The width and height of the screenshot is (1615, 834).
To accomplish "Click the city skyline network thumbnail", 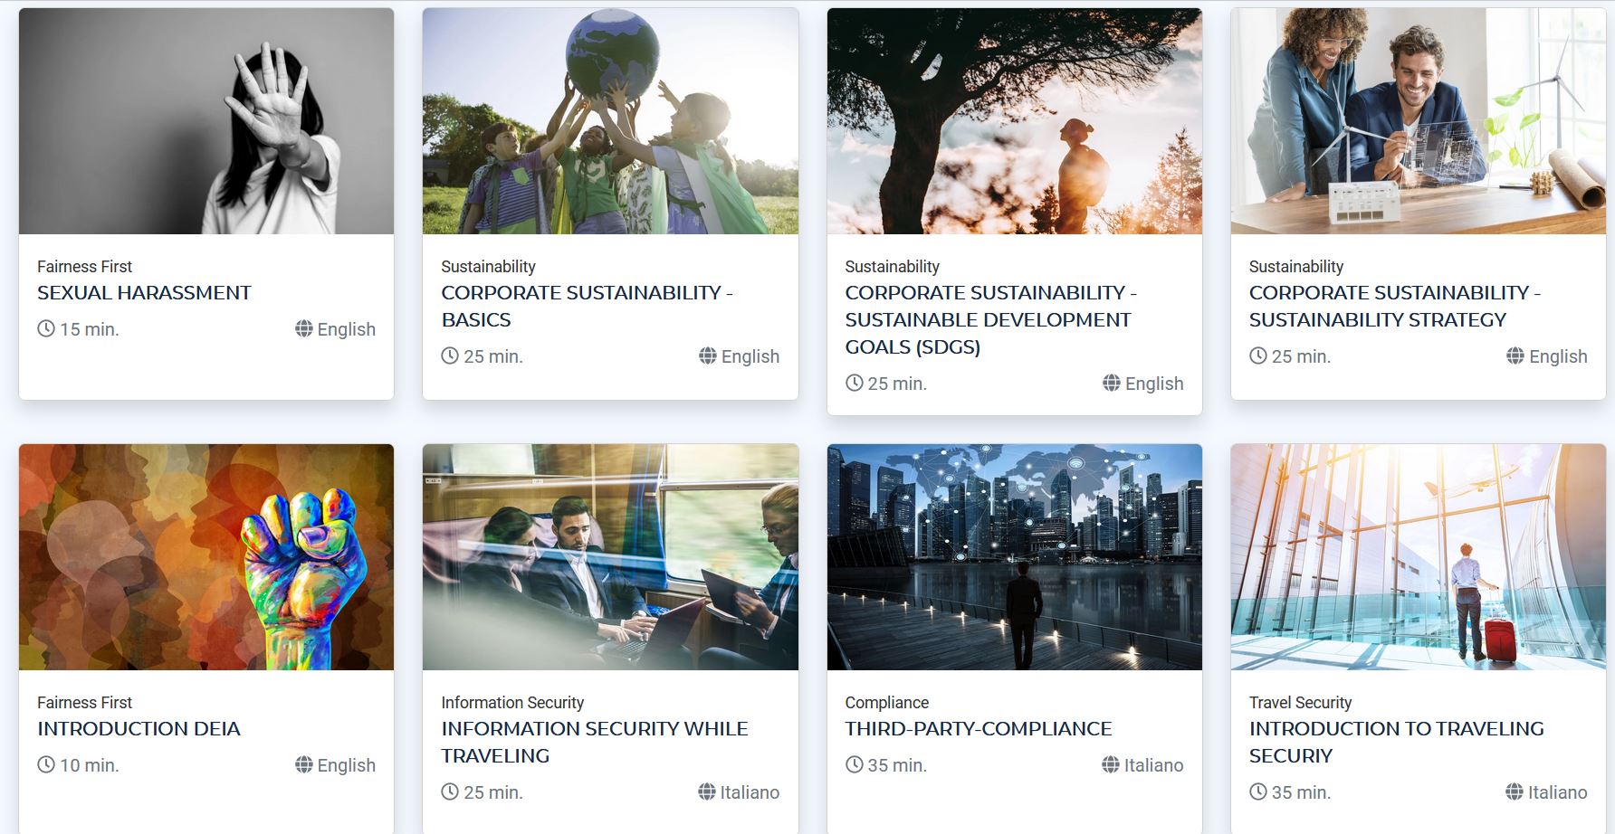I will [x=1015, y=557].
